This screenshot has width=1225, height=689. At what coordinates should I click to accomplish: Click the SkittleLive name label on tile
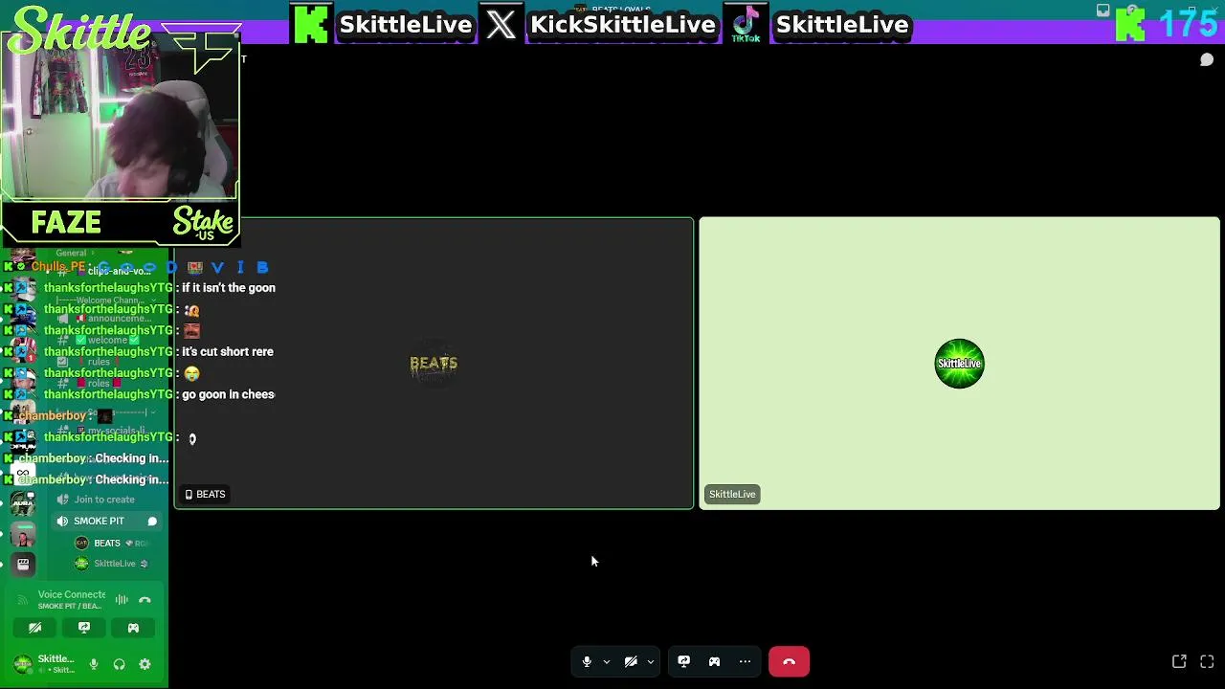point(732,494)
